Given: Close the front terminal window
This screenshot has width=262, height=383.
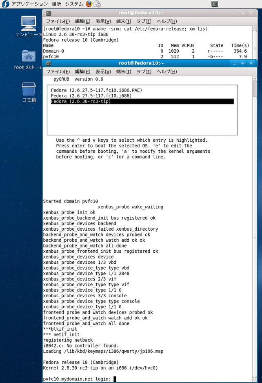Looking at the screenshot, I should [251, 63].
